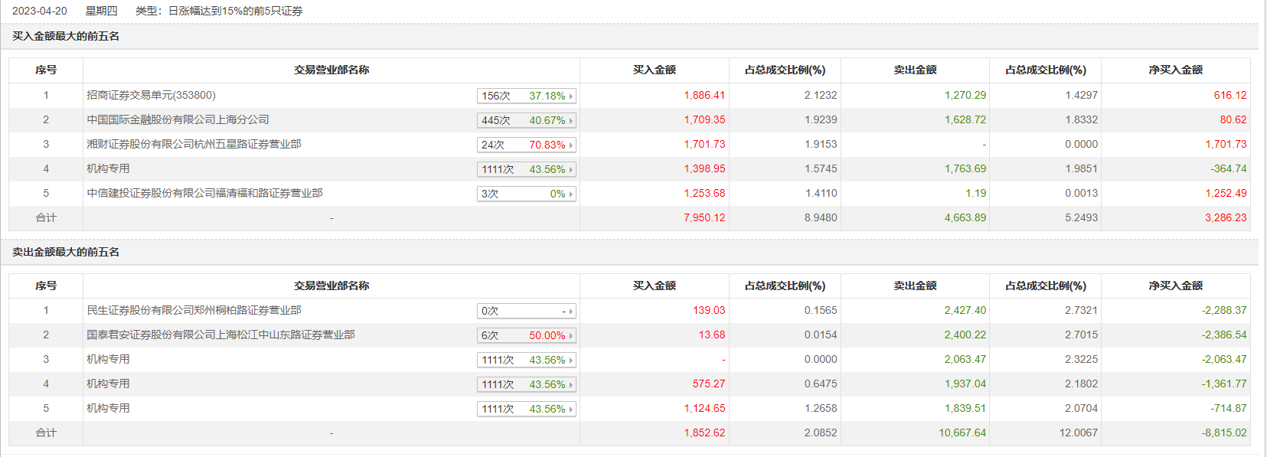Click 净买入金额 header in the buy table

pyautogui.click(x=1175, y=70)
